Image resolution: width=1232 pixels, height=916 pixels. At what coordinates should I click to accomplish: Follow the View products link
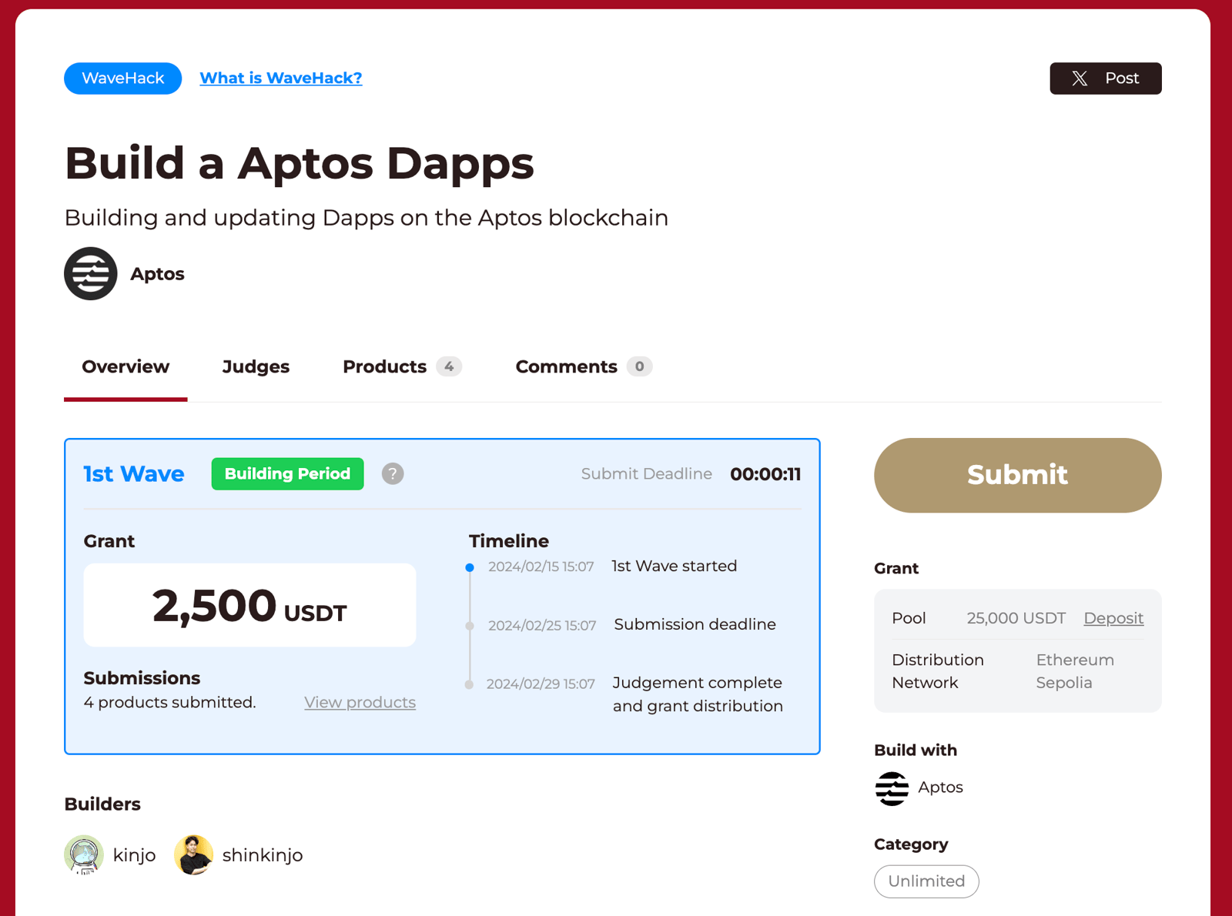(x=360, y=702)
